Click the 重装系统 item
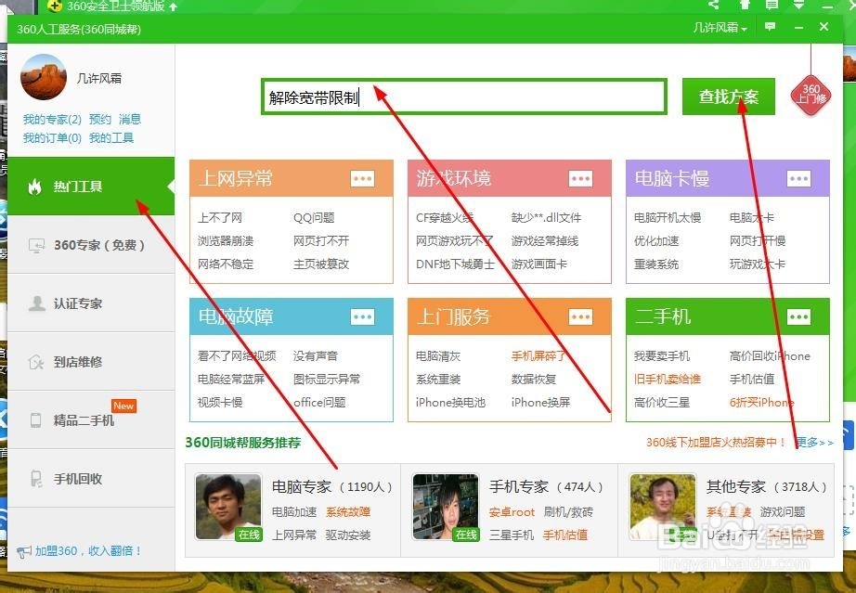The width and height of the screenshot is (856, 593). [656, 264]
